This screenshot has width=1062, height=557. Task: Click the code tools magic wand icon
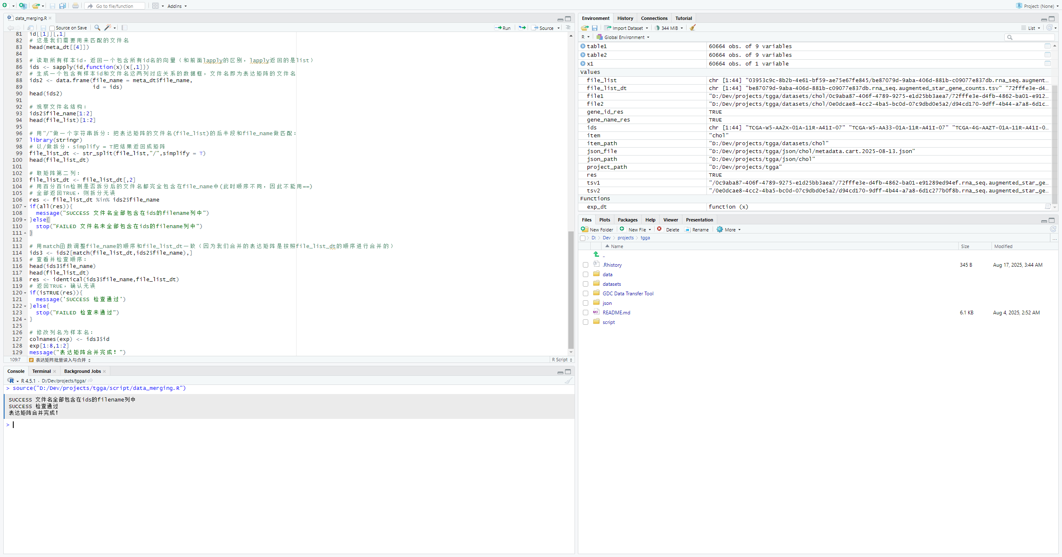click(x=107, y=28)
